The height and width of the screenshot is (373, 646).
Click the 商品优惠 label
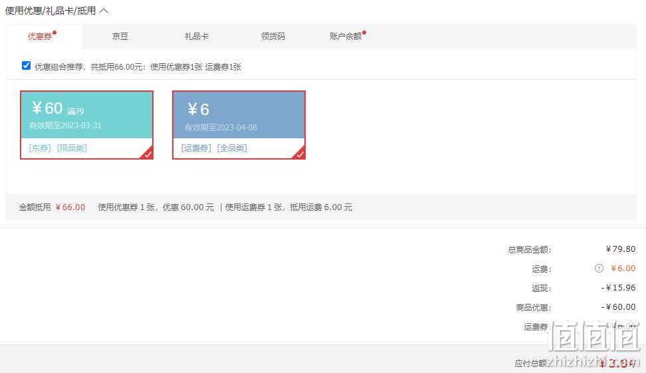pos(534,308)
